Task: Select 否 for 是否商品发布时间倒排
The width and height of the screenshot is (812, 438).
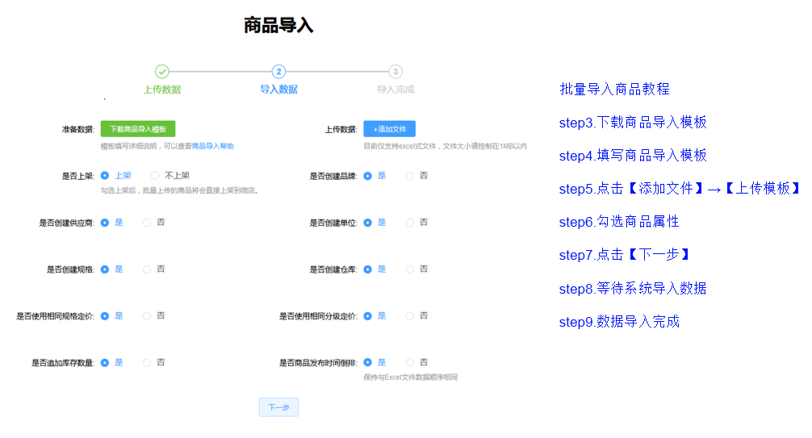Action: [x=409, y=362]
